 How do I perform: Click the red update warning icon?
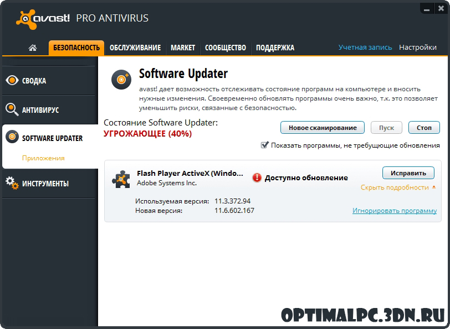pos(257,177)
